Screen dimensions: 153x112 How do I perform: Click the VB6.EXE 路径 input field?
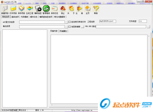point(121,27)
